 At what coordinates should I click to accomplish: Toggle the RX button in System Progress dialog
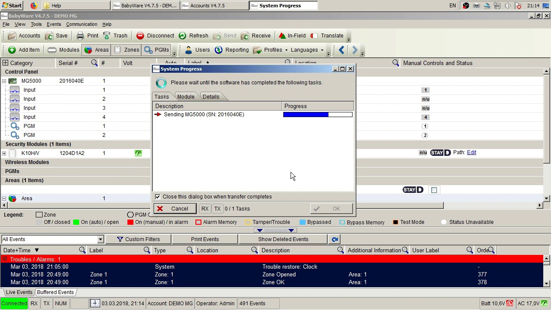(205, 209)
